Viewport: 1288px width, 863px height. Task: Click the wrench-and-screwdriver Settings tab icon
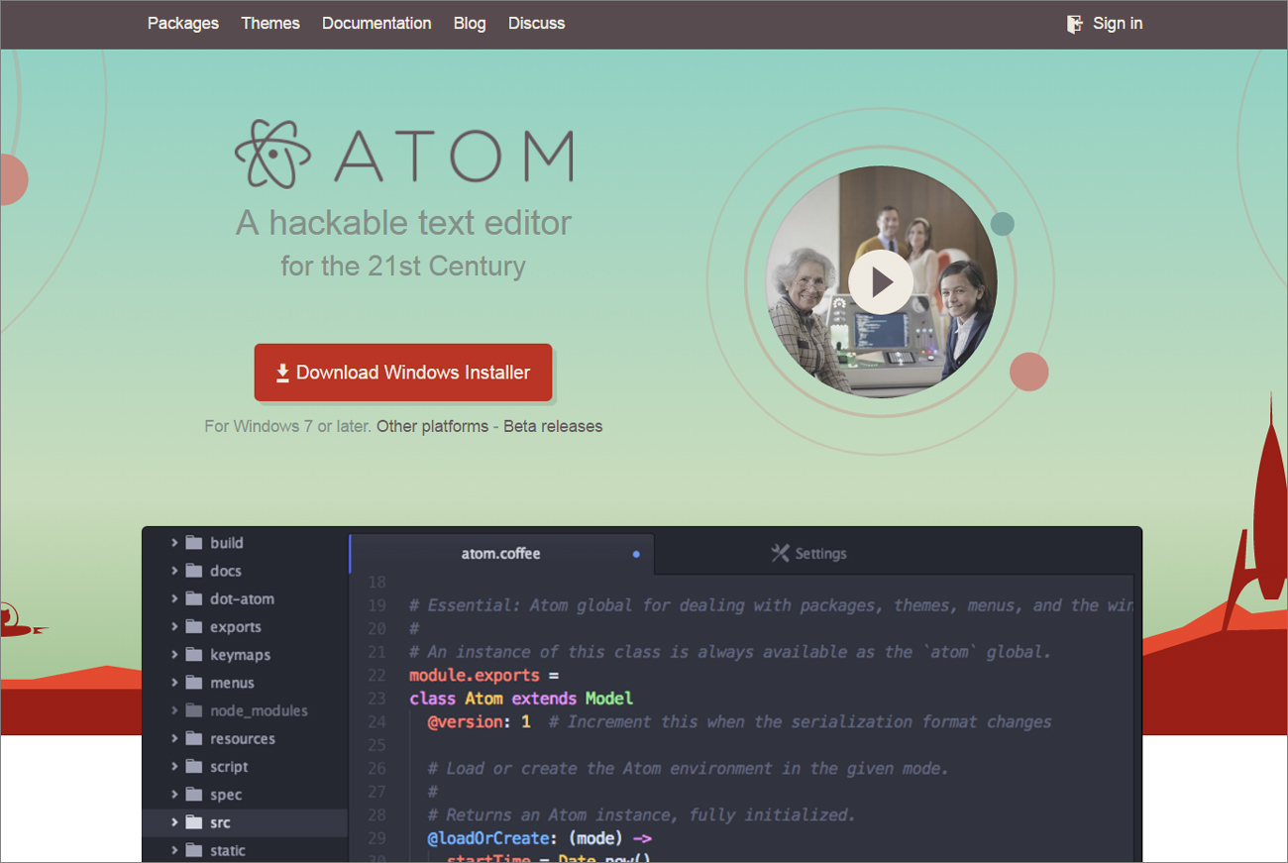[780, 553]
